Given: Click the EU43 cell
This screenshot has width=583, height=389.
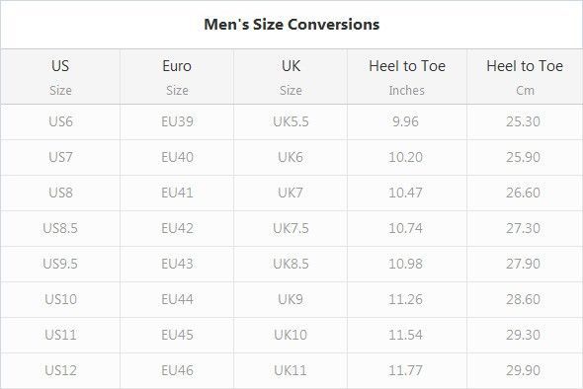Looking at the screenshot, I should pyautogui.click(x=177, y=264).
